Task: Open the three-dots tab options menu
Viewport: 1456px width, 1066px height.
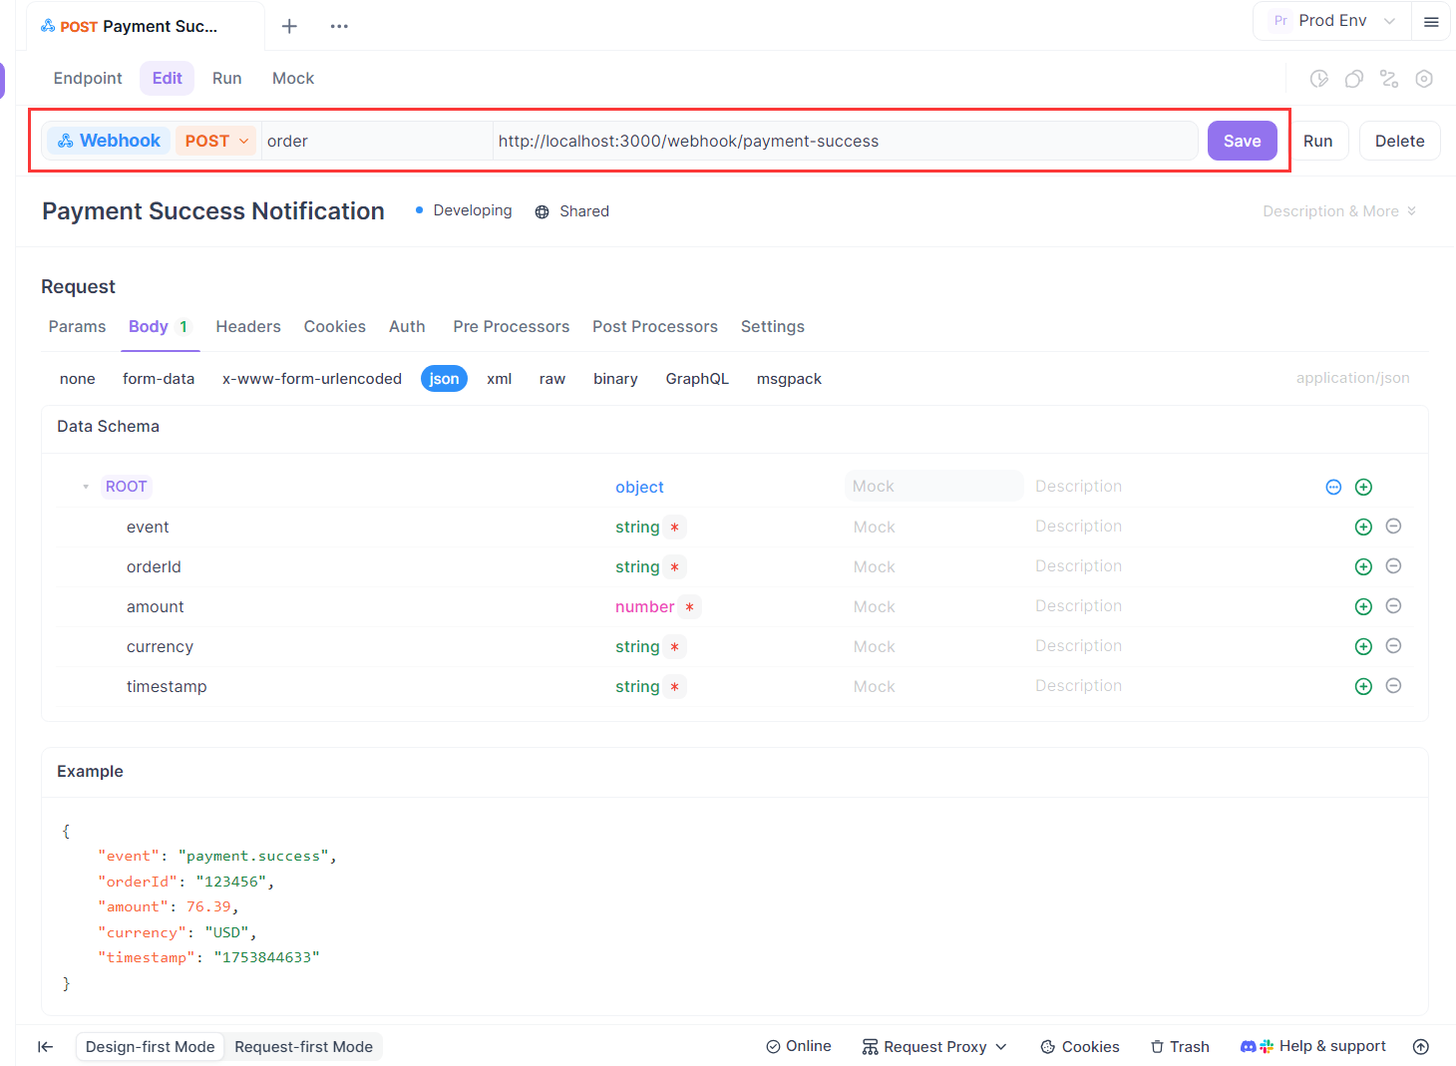Action: coord(339,26)
